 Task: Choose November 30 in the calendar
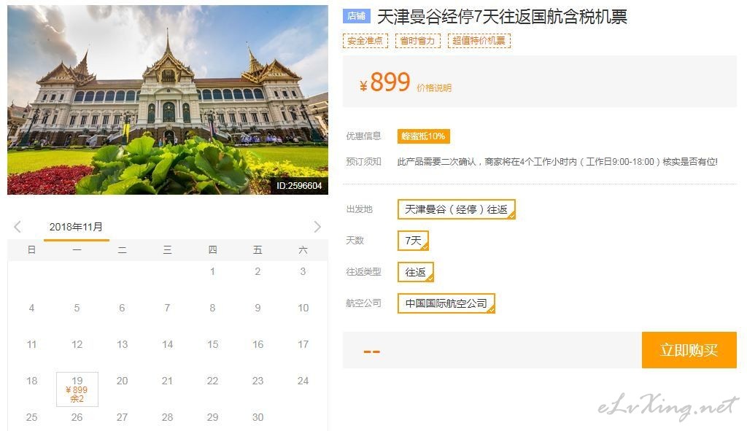tap(258, 417)
